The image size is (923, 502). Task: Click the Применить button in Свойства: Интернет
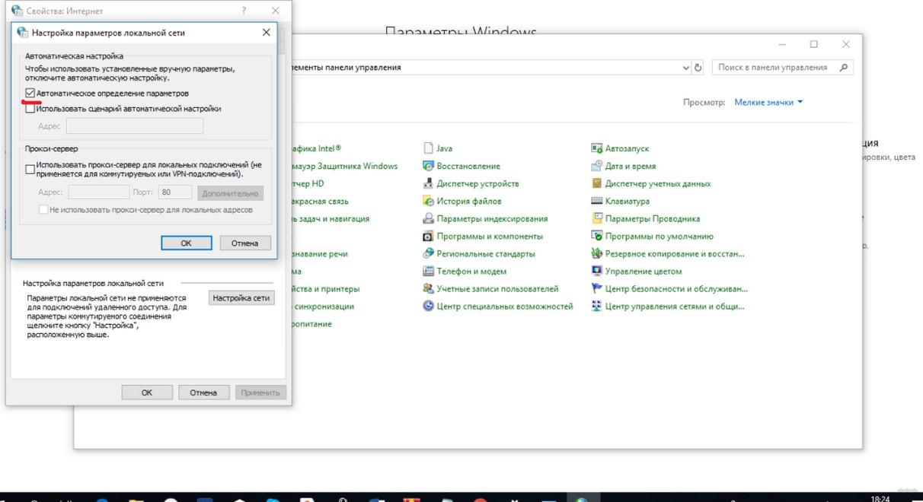tap(261, 392)
